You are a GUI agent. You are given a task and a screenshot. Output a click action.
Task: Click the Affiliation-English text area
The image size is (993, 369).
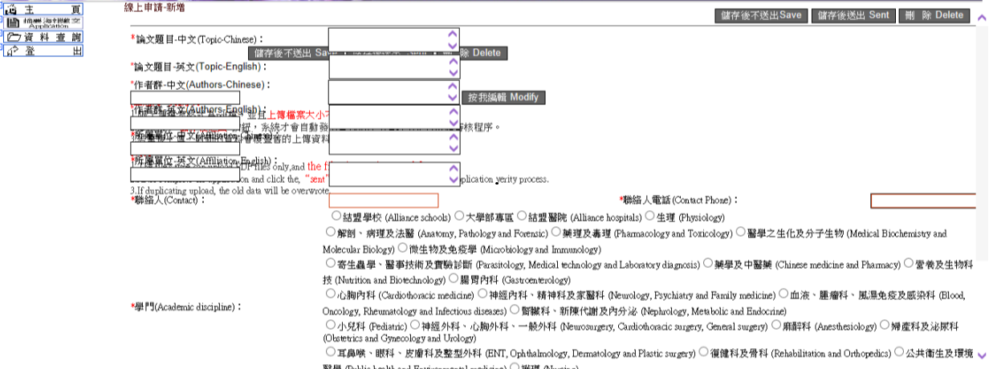(394, 173)
